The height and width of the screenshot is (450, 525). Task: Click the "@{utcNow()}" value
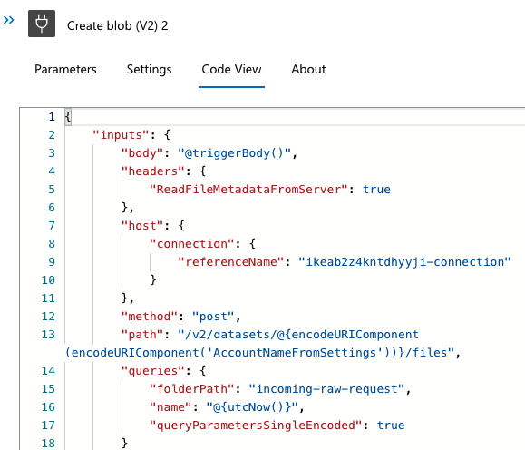point(252,406)
